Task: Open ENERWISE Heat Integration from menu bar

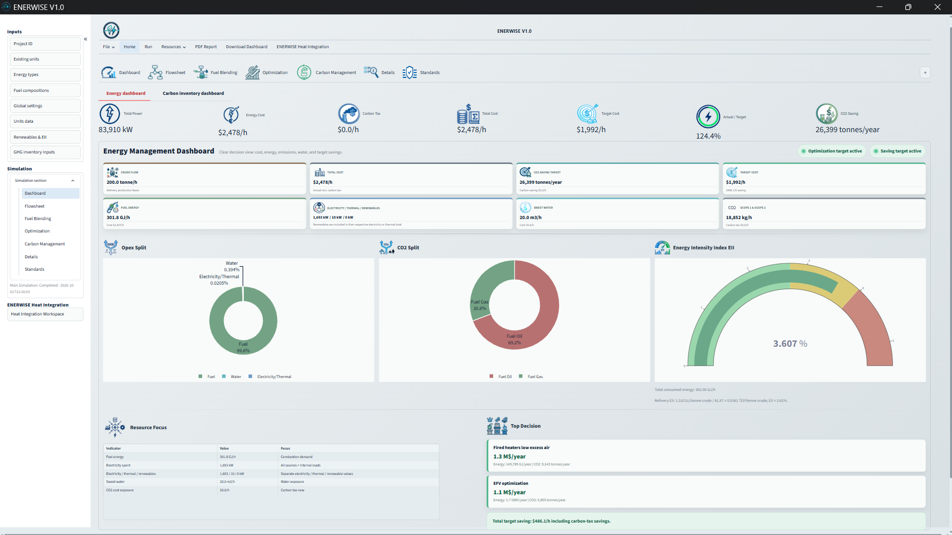Action: click(x=302, y=47)
